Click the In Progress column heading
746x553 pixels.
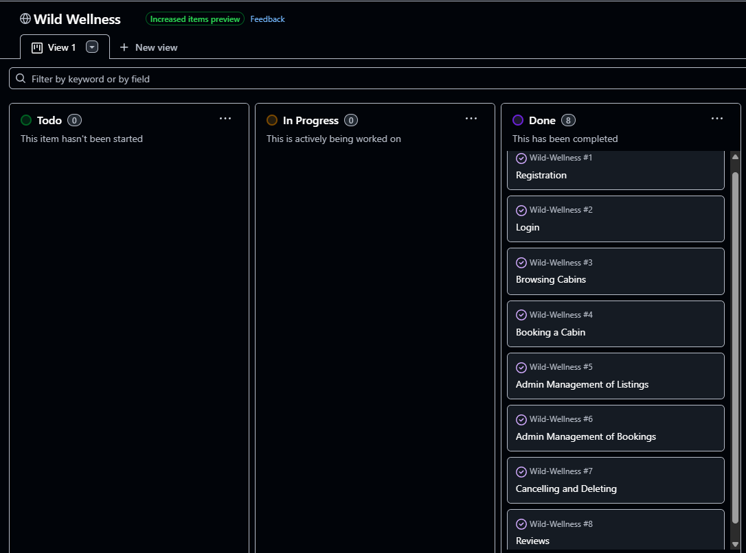coord(310,121)
